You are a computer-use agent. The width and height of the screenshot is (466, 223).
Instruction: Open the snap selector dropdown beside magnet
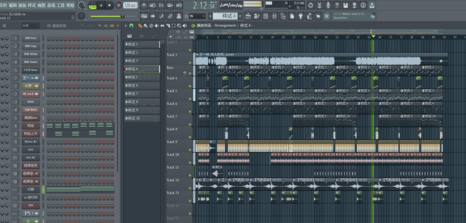click(198, 16)
